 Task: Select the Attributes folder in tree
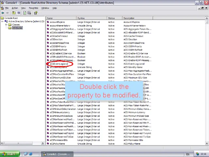click(17, 28)
